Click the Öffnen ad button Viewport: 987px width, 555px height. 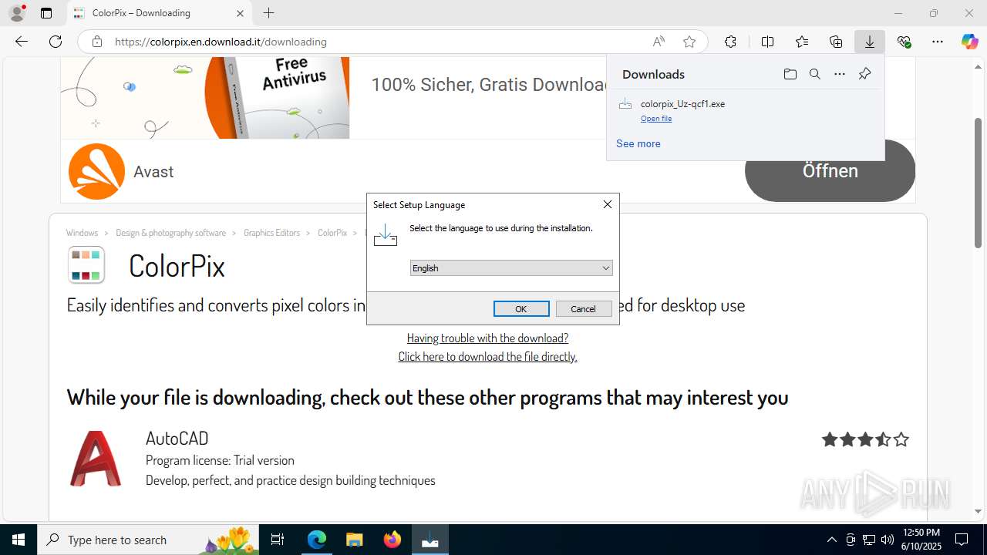coord(830,170)
